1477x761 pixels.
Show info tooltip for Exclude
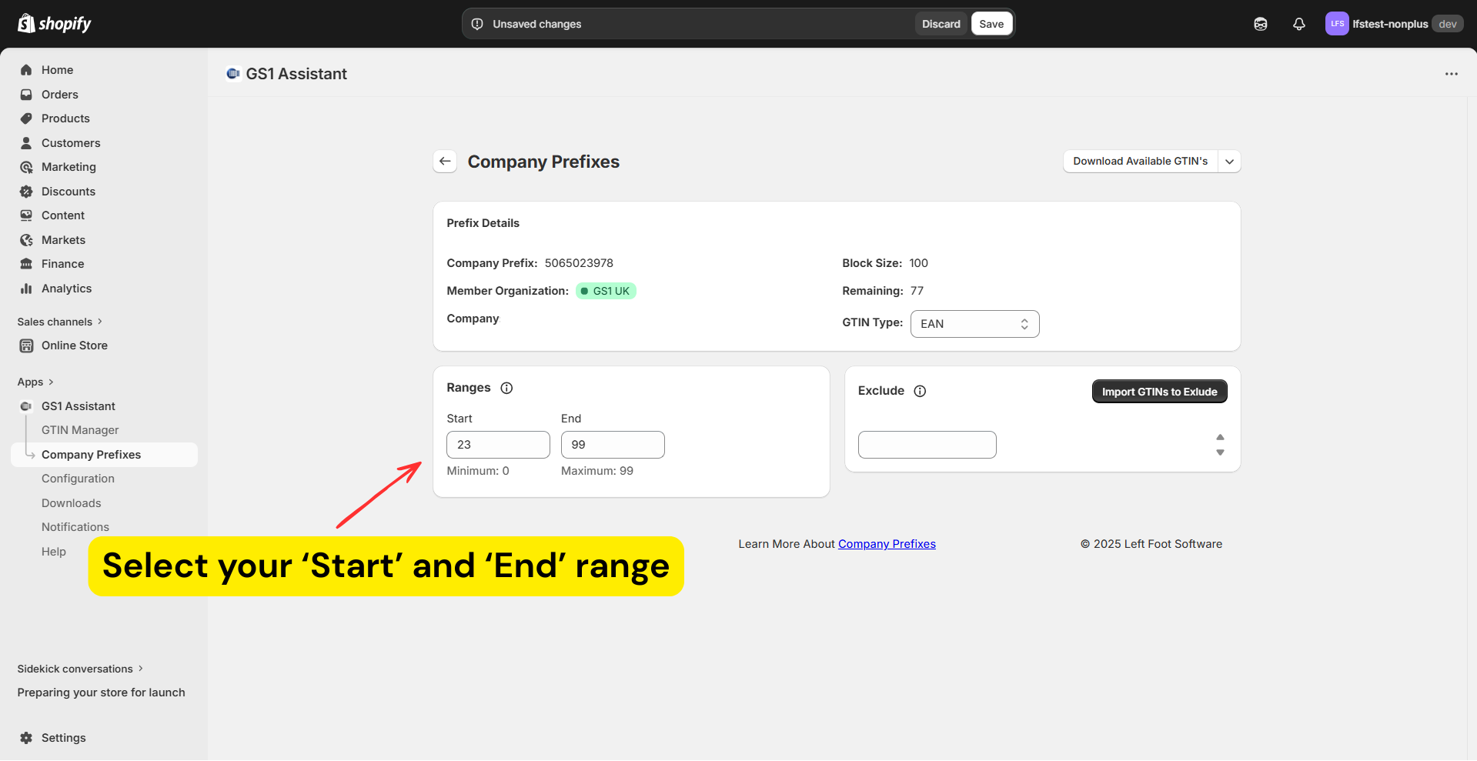[920, 391]
